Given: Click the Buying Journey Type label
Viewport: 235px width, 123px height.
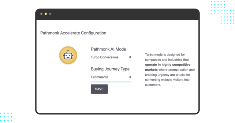Looking at the screenshot, I should coord(110,69).
